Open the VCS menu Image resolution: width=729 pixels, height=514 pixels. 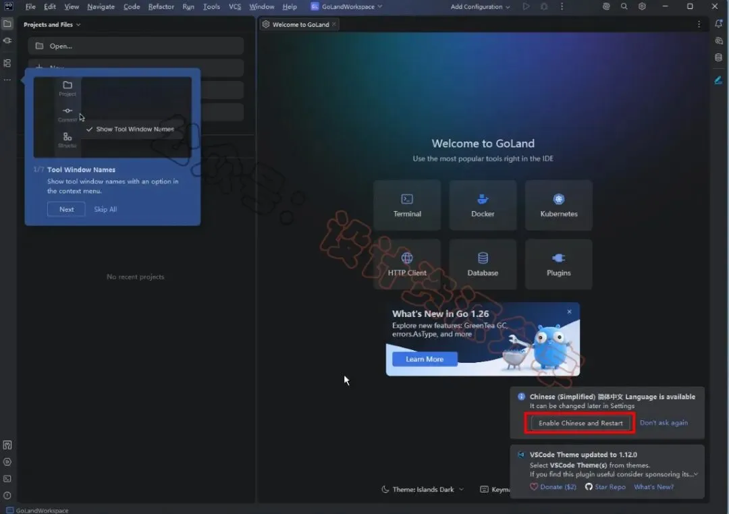pyautogui.click(x=235, y=7)
